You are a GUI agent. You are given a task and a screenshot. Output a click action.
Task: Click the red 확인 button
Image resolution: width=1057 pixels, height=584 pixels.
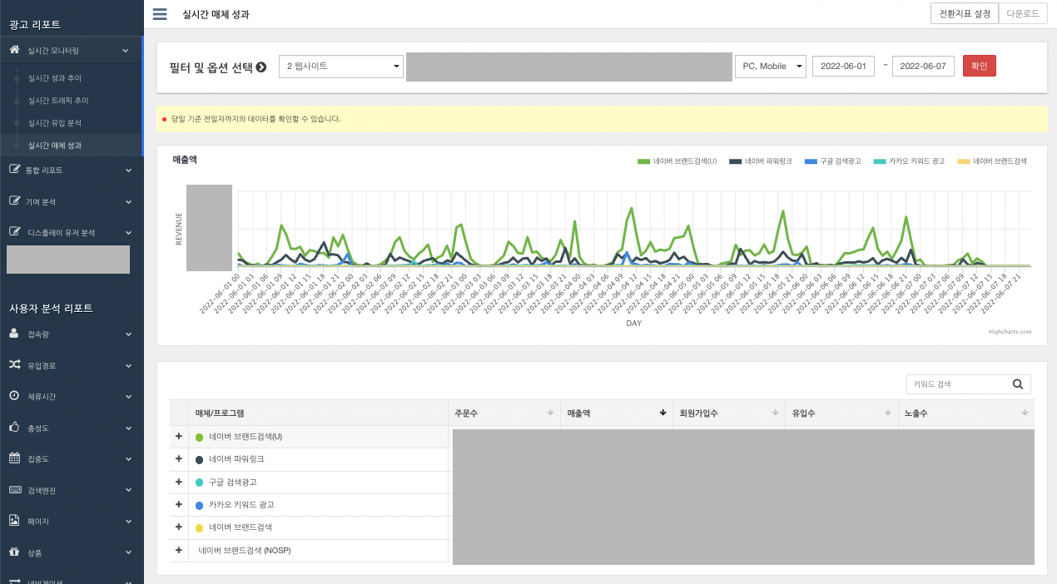(979, 67)
